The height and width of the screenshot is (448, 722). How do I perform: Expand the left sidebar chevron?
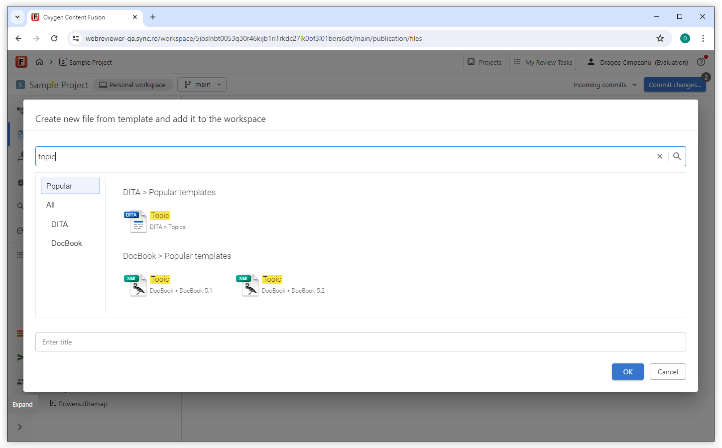click(20, 427)
